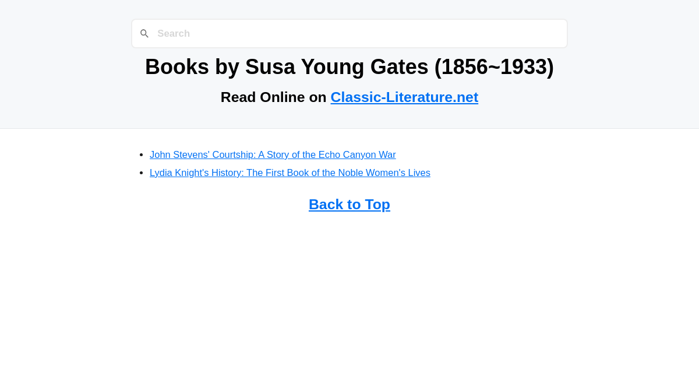Open The First Book of the Noble Women's Lives
The width and height of the screenshot is (699, 366).
tap(290, 173)
